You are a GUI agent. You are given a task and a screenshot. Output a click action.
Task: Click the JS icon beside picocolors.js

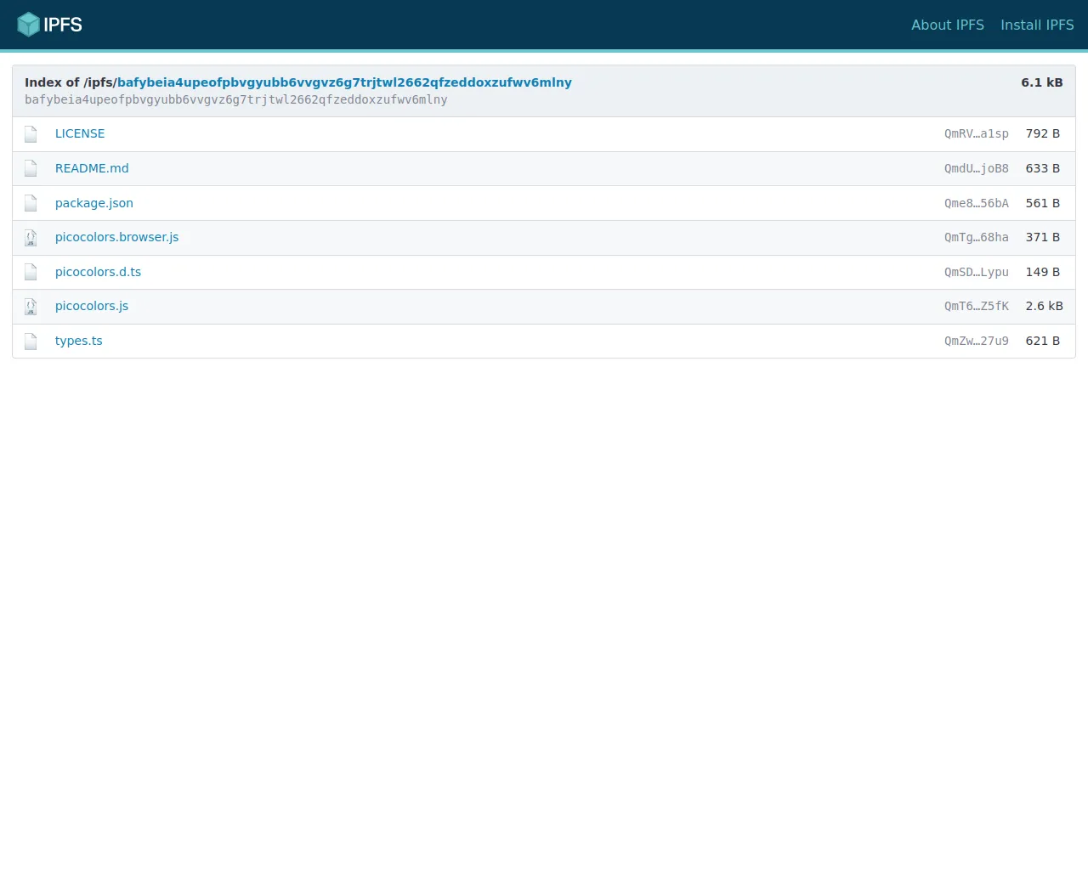tap(31, 307)
